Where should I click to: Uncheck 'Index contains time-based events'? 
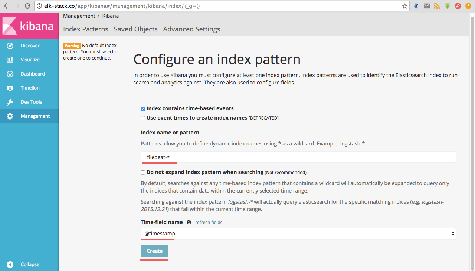pyautogui.click(x=142, y=108)
